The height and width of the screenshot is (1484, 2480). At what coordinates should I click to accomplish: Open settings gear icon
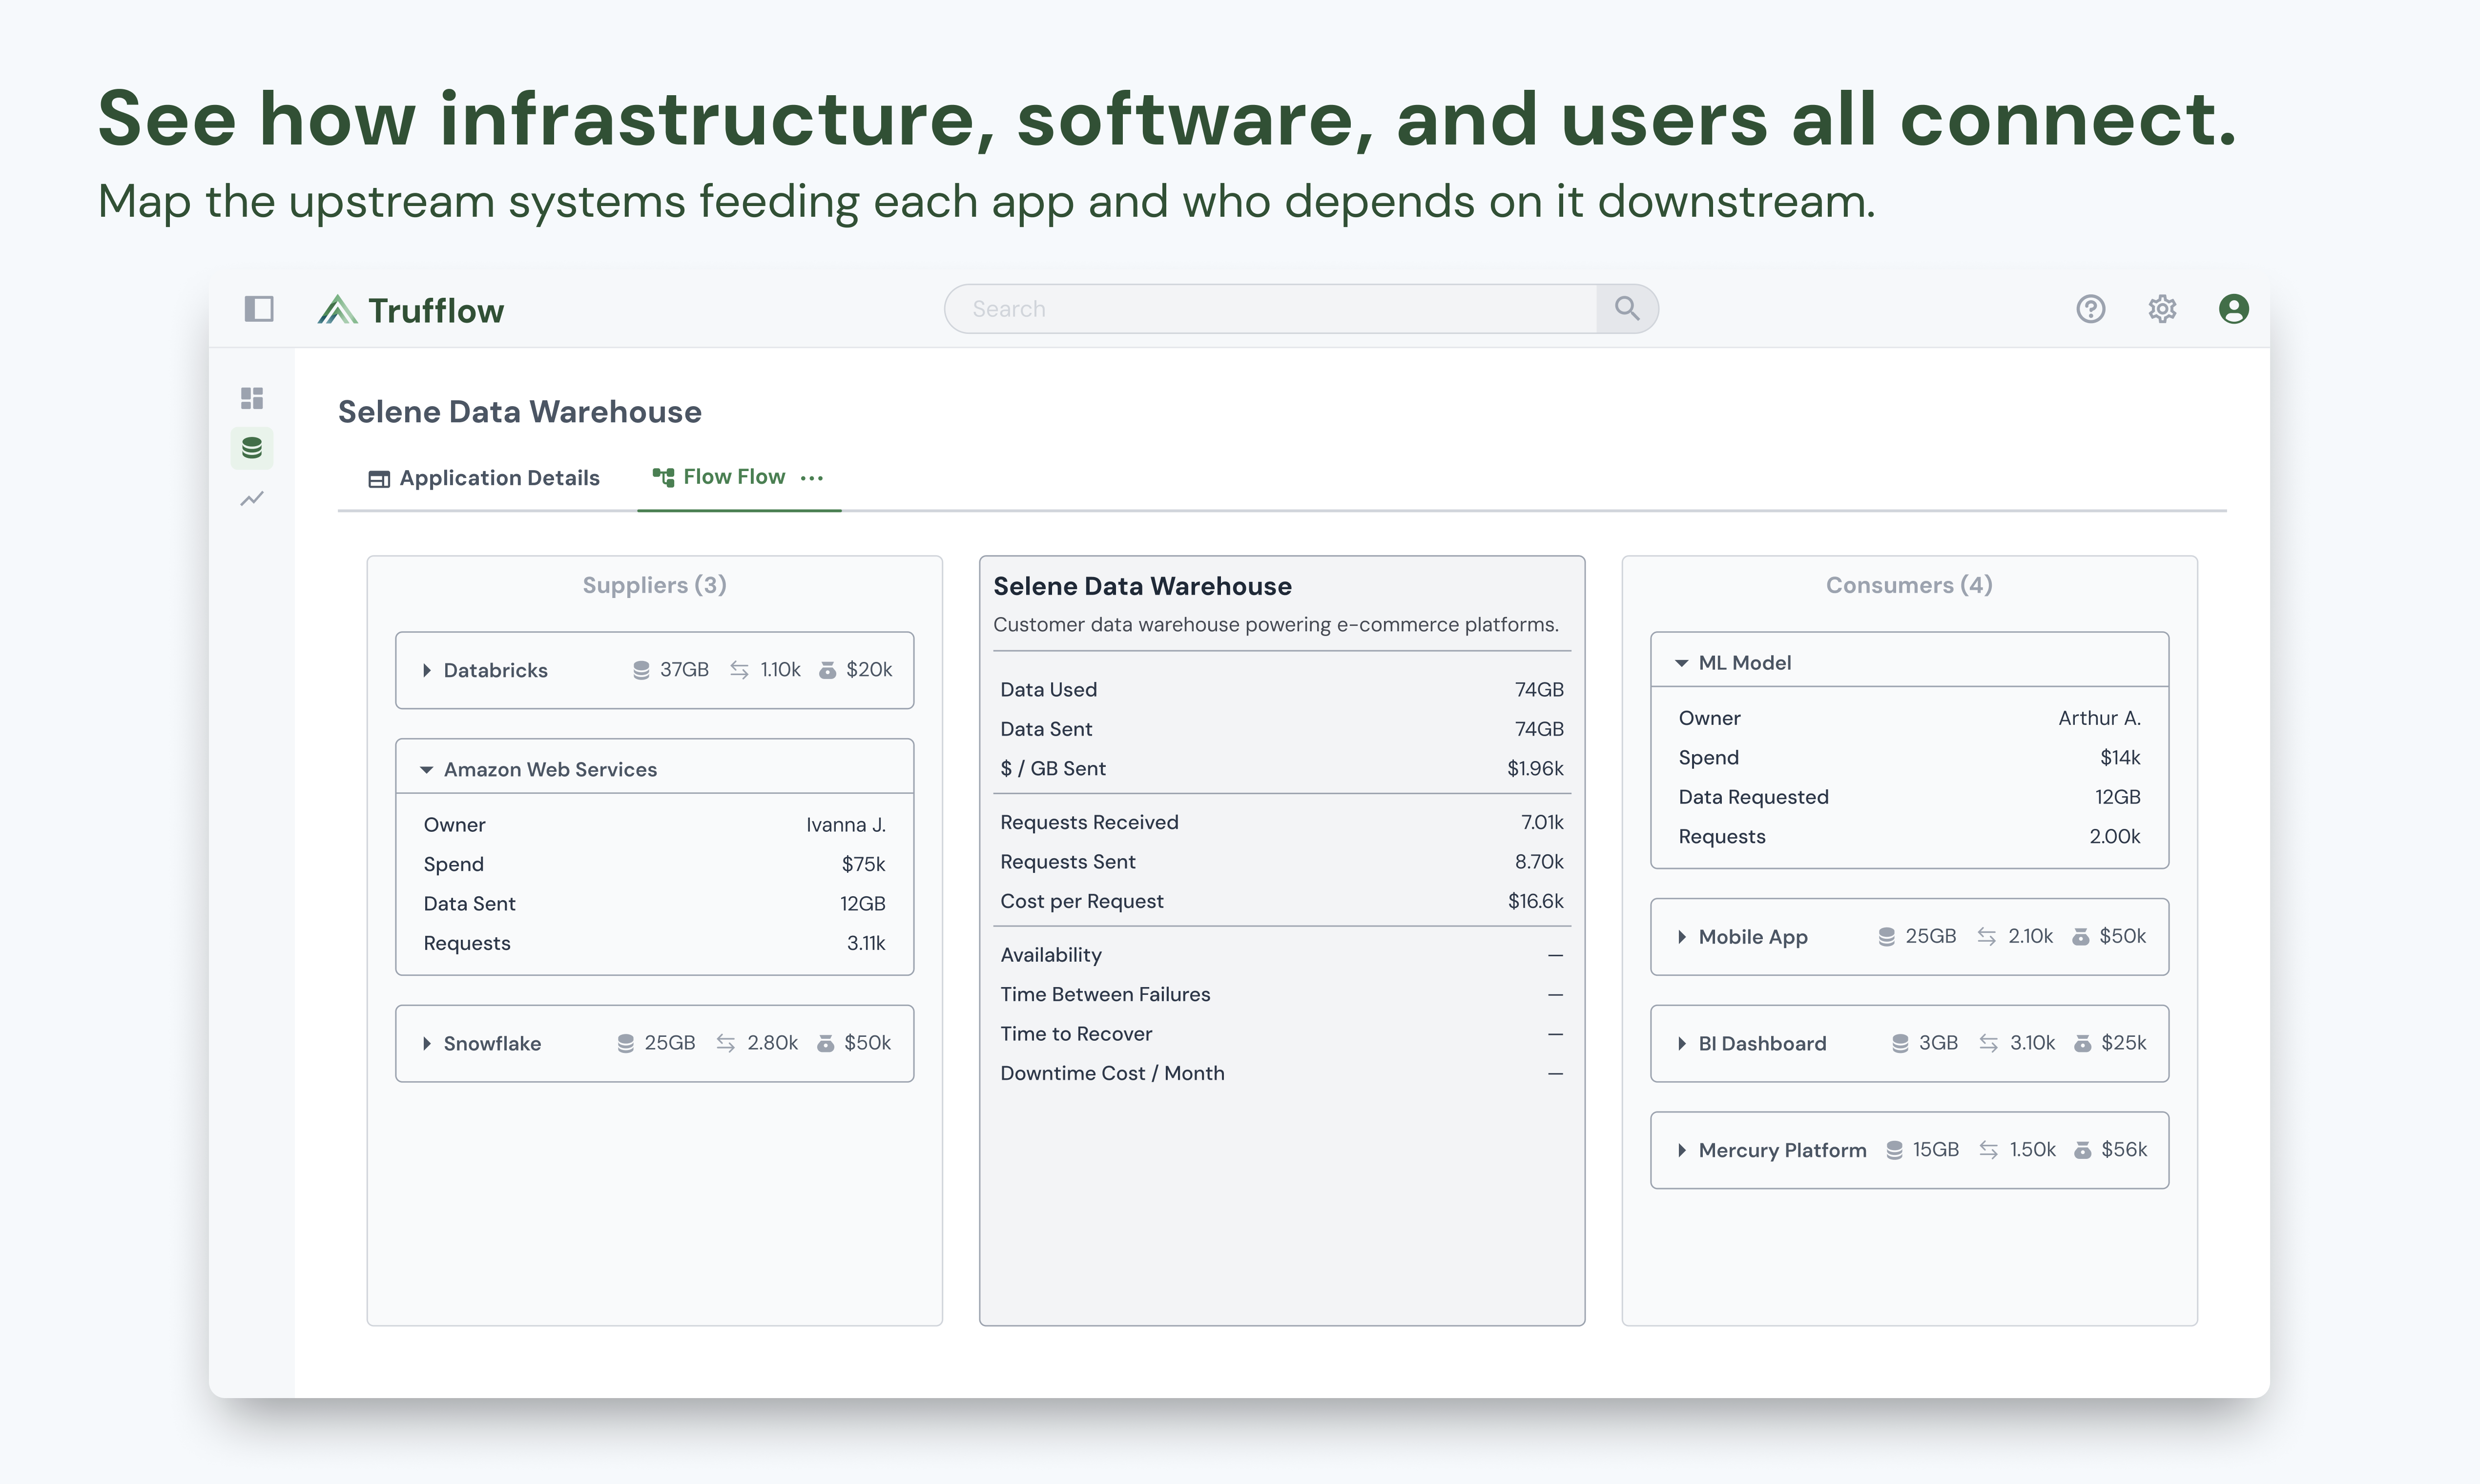pyautogui.click(x=2162, y=309)
